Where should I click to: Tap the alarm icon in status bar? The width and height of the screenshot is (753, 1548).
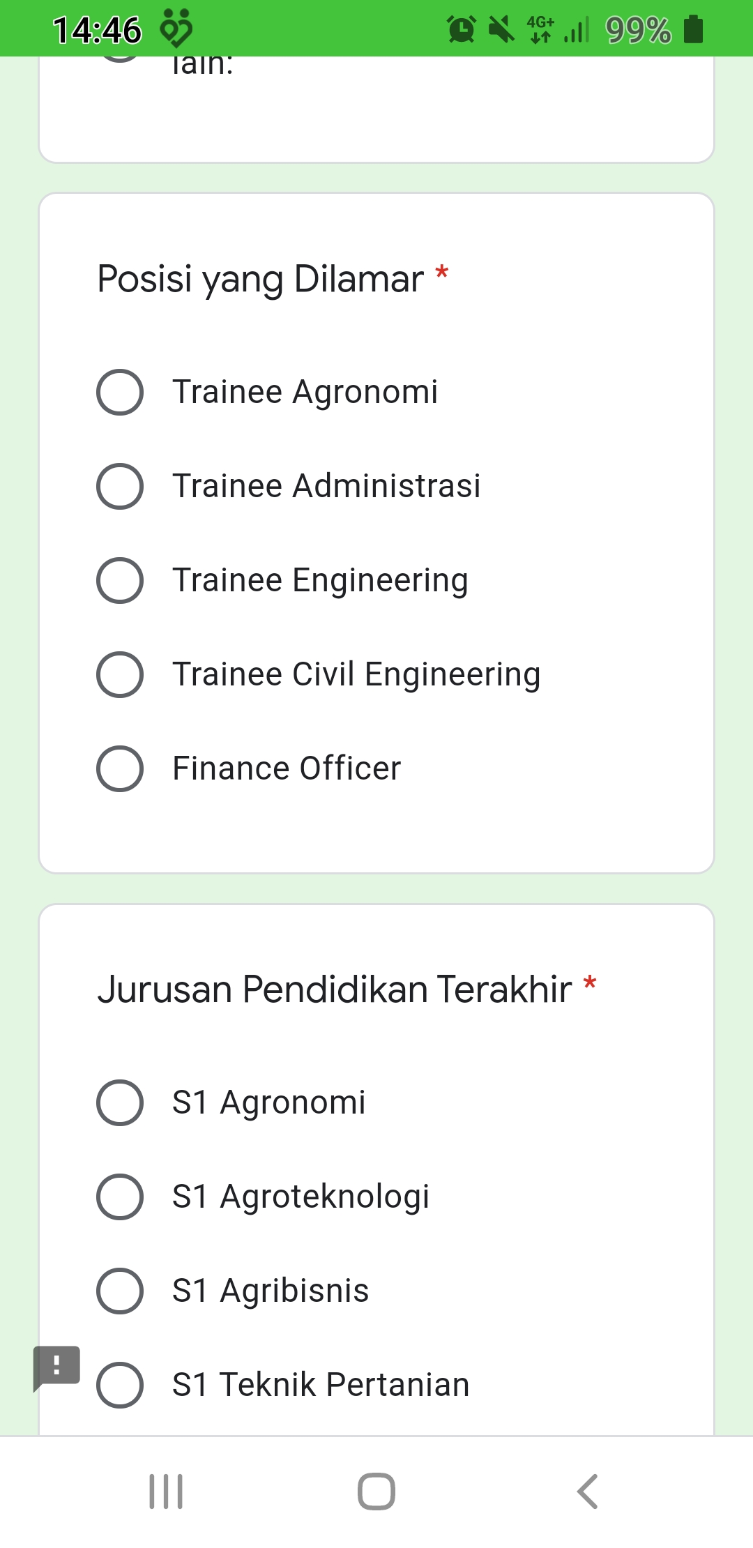[461, 29]
